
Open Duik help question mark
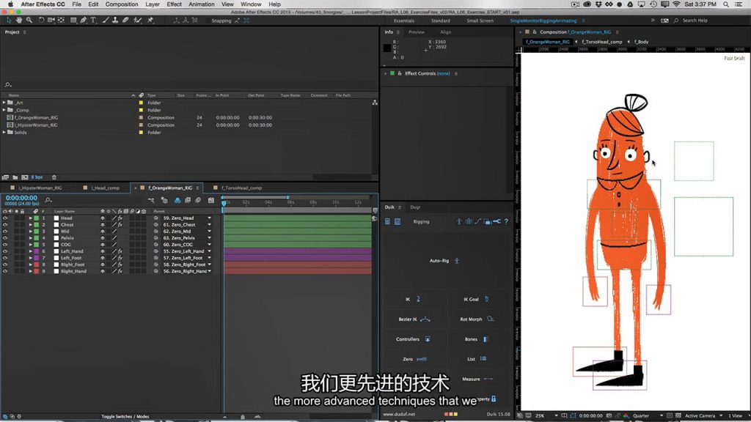tap(506, 221)
